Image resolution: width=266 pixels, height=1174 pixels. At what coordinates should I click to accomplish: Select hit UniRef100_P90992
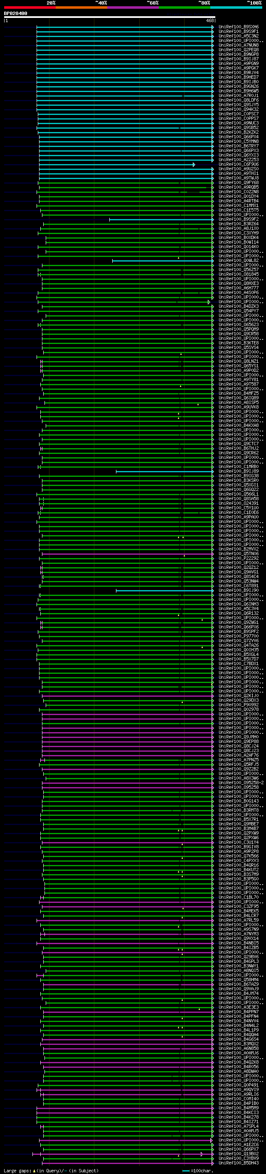coord(239,705)
